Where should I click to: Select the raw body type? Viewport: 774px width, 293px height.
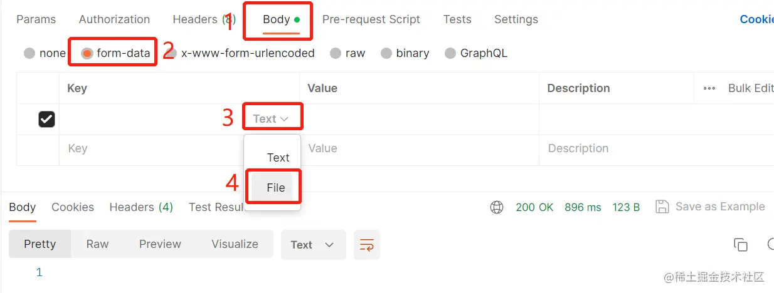336,53
